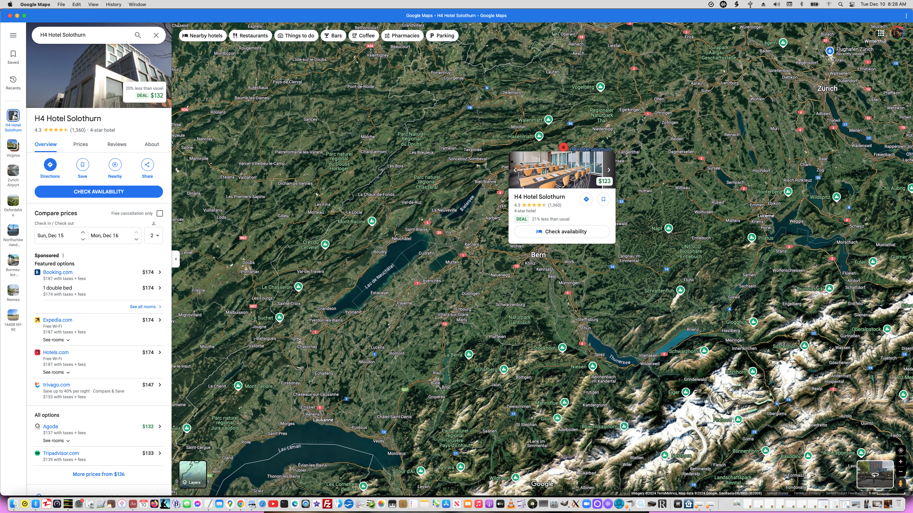Click the Nearby icon button
The image size is (913, 513).
click(x=115, y=165)
